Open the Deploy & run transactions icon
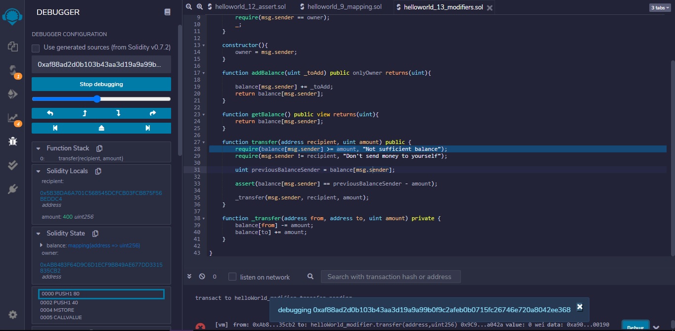Image resolution: width=675 pixels, height=331 pixels. coord(13,94)
